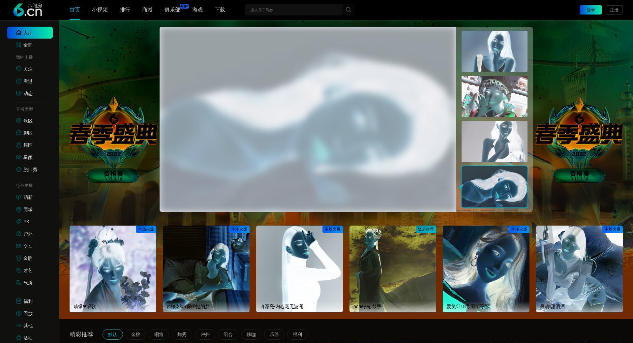This screenshot has width=633, height=343.
Task: Click the music icon beside 歌区
Action: click(19, 121)
